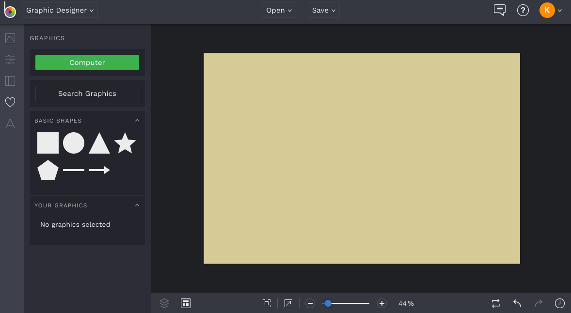Viewport: 571px width, 313px height.
Task: Open the Graphic Designer mode dropdown
Action: (x=60, y=10)
